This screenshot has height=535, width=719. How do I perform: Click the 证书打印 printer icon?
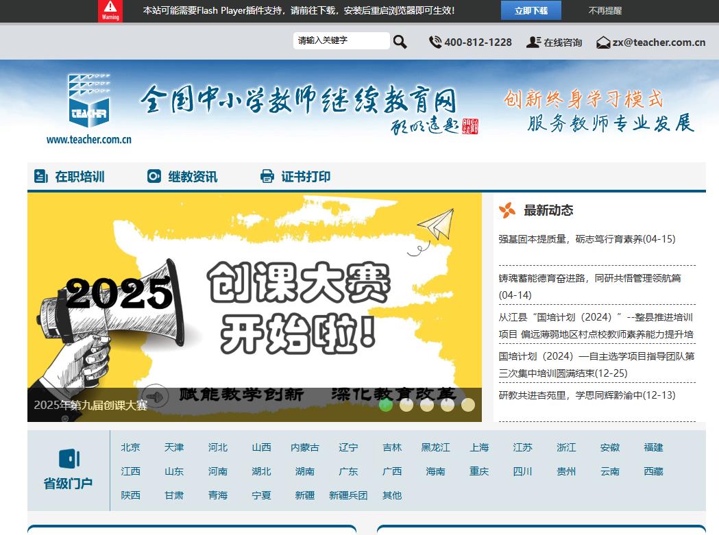(x=267, y=177)
